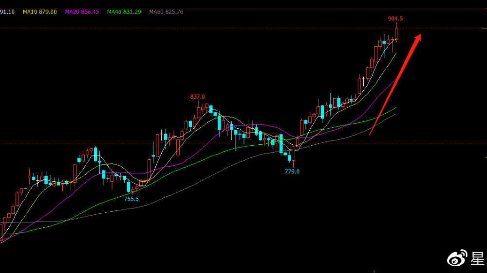
Task: Click the 779.0 low price label
Action: pyautogui.click(x=292, y=171)
